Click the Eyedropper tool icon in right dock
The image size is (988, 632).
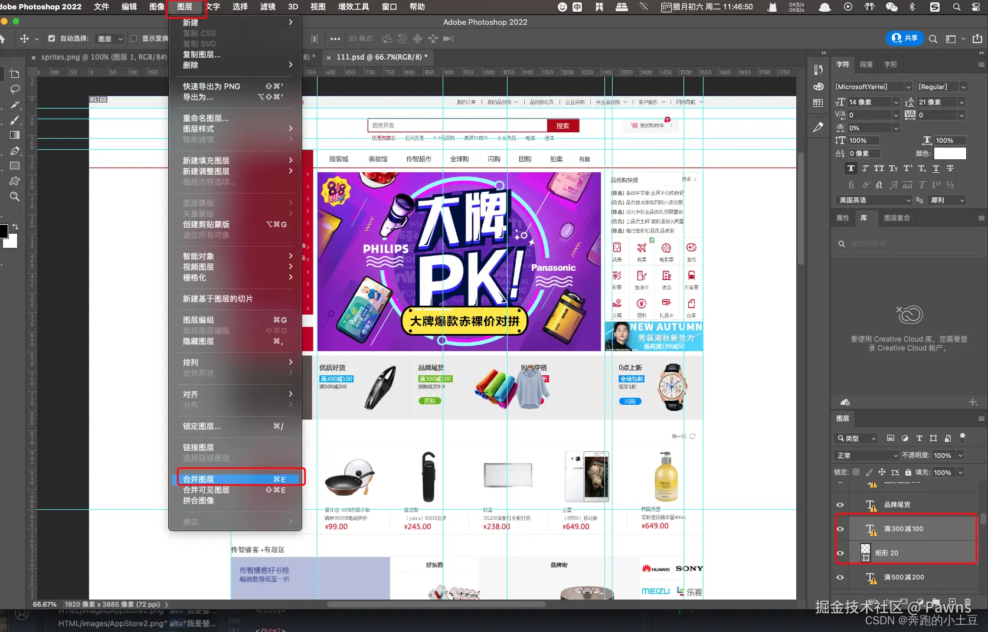click(818, 127)
